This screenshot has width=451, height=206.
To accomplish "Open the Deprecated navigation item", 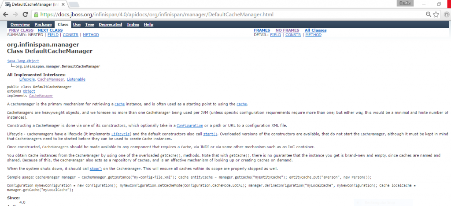I will point(111,25).
